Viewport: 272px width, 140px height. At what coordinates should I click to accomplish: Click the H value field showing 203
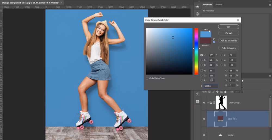click(x=212, y=55)
